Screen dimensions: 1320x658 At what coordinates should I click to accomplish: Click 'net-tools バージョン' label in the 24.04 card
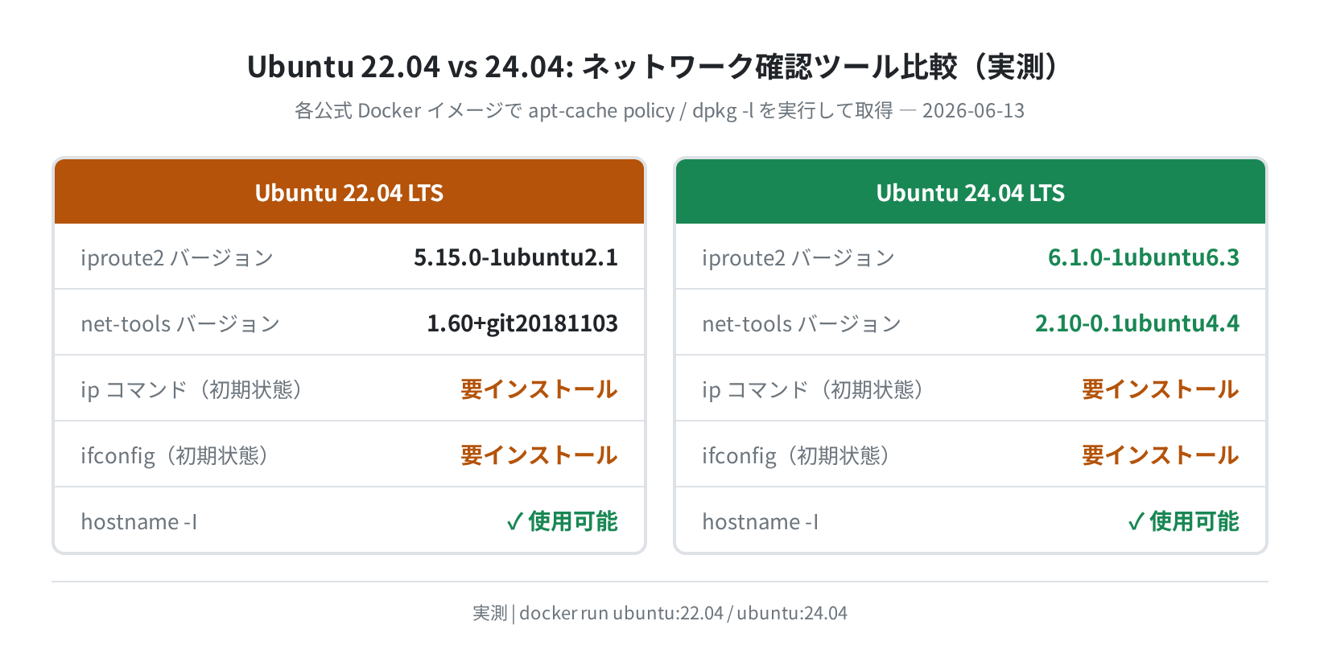point(802,324)
